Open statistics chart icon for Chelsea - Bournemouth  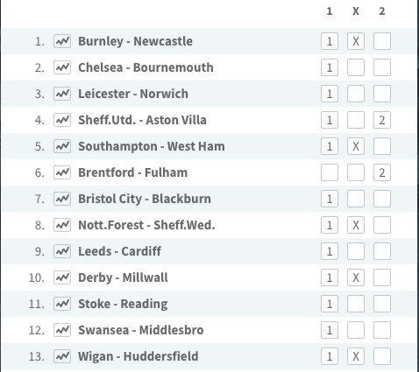point(62,67)
